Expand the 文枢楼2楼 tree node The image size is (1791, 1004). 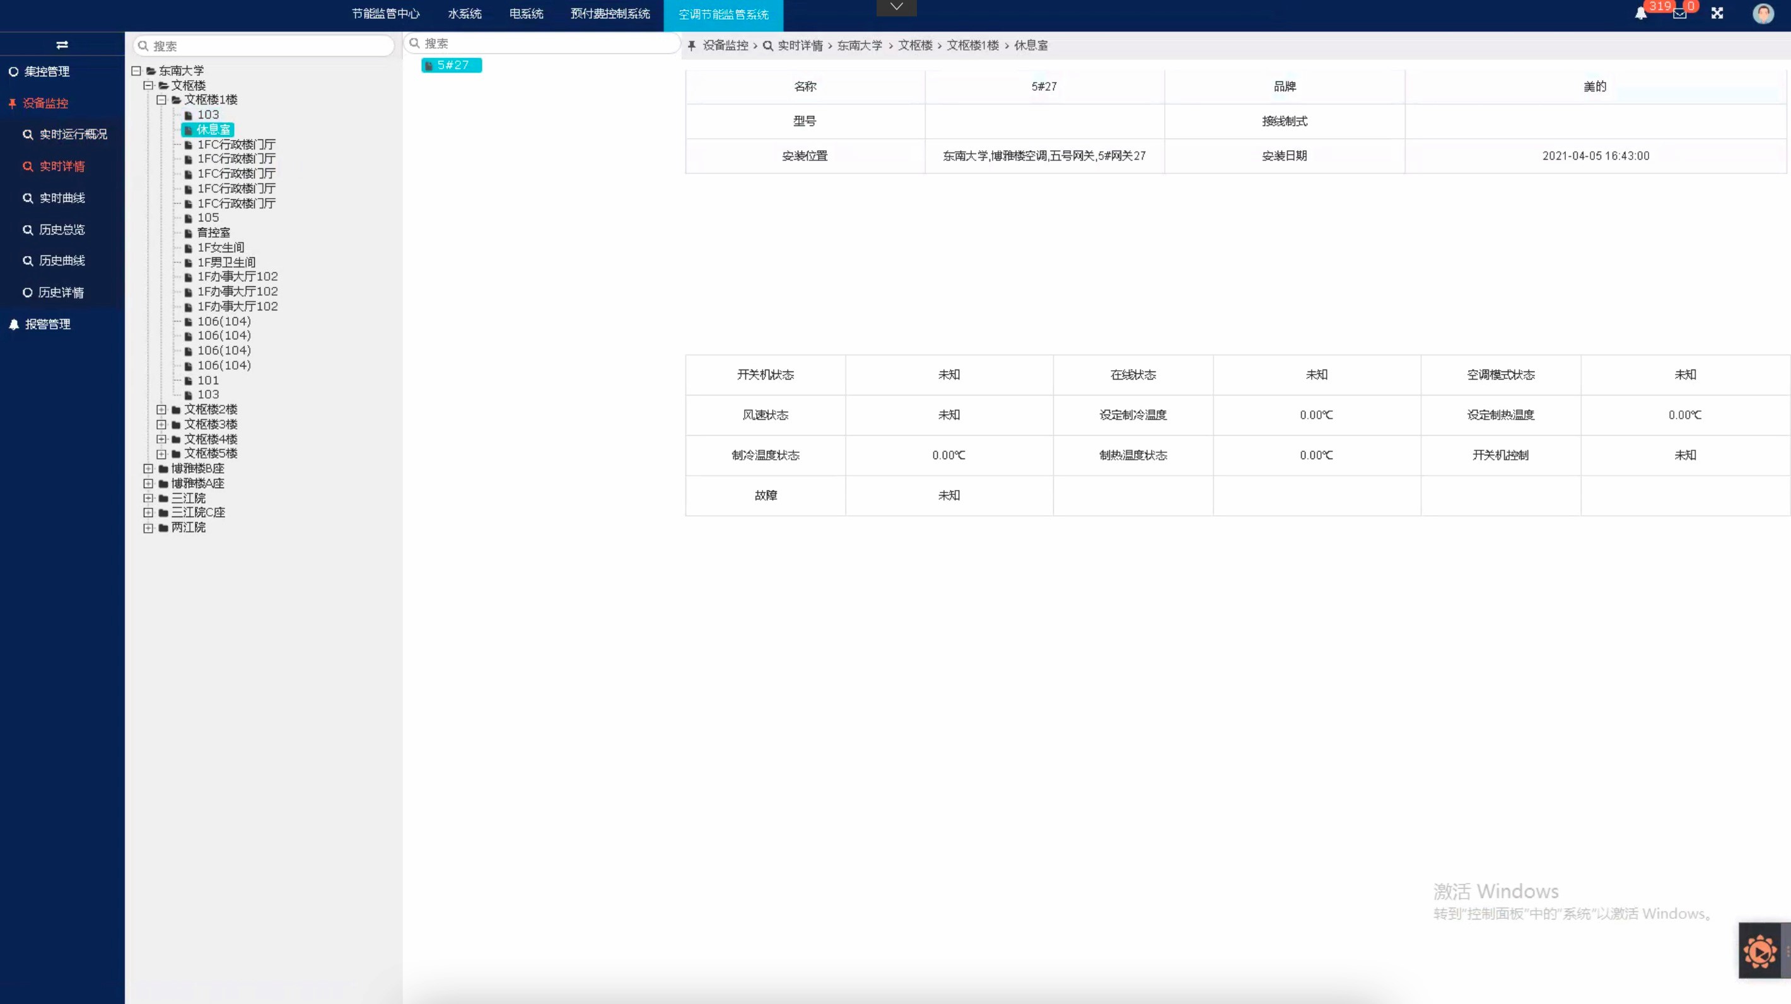pyautogui.click(x=161, y=409)
